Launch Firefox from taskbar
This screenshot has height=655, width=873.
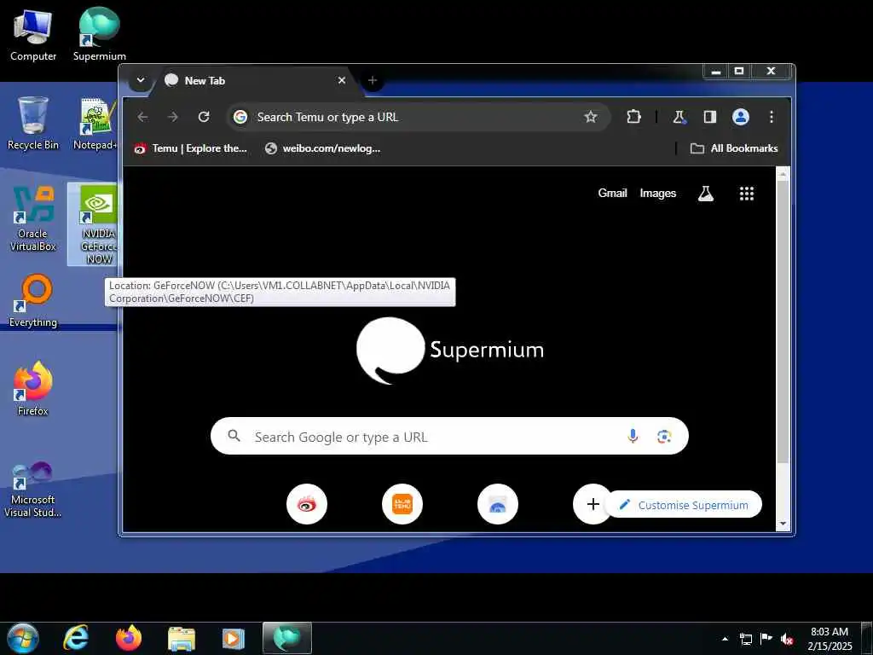pos(129,638)
